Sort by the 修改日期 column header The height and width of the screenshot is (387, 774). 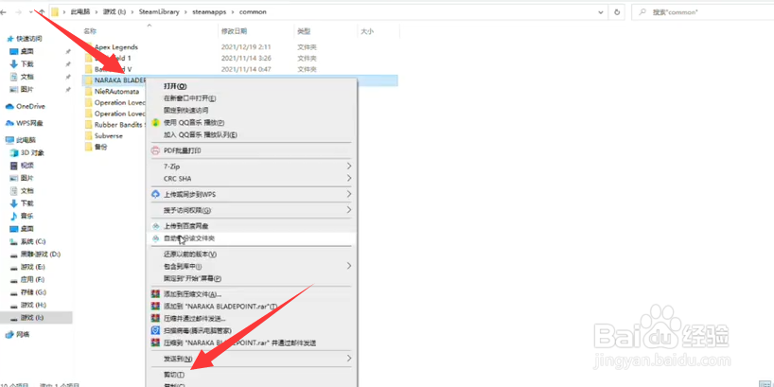pyautogui.click(x=235, y=31)
